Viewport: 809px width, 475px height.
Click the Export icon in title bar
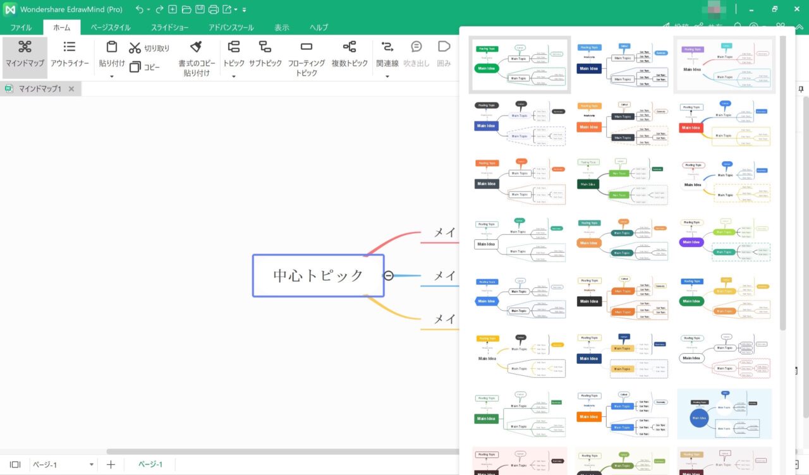click(x=227, y=9)
